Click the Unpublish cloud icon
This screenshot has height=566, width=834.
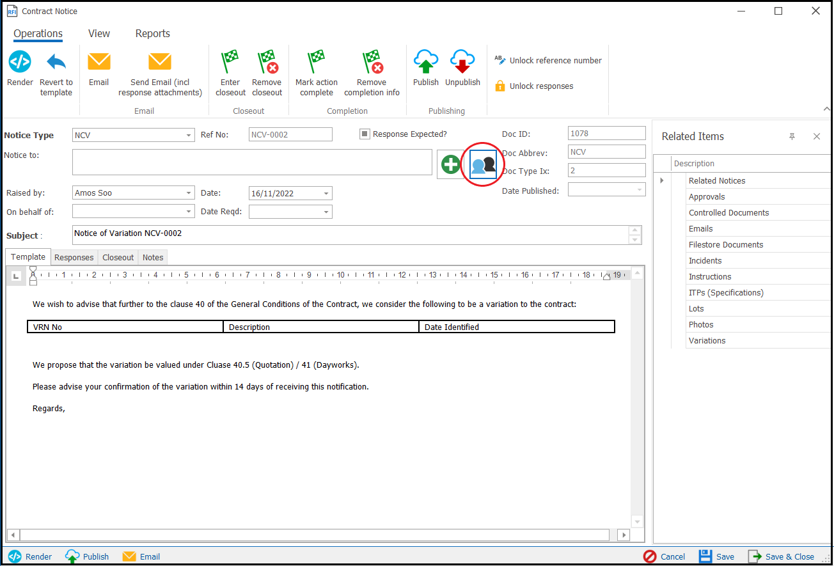click(x=462, y=62)
